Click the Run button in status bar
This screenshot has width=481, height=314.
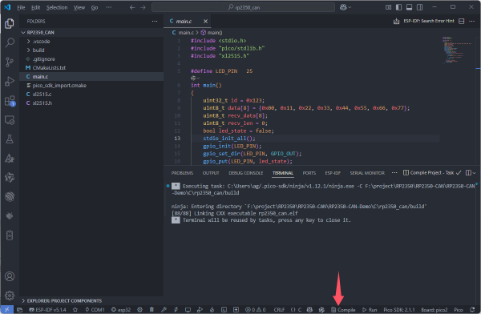[x=370, y=310]
